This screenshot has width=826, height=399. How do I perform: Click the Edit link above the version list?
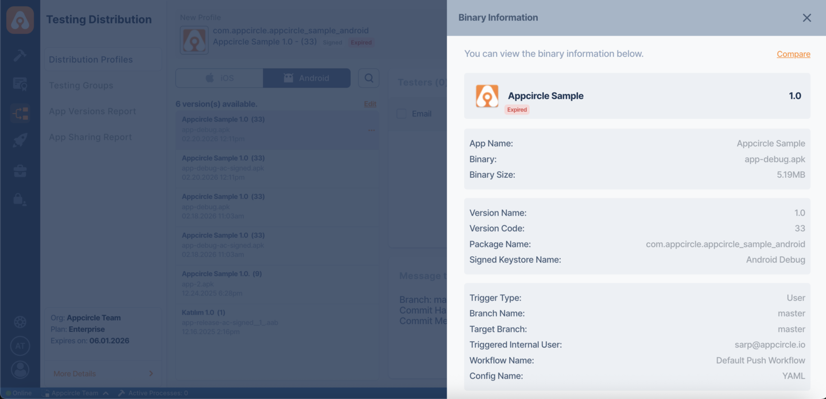point(370,104)
